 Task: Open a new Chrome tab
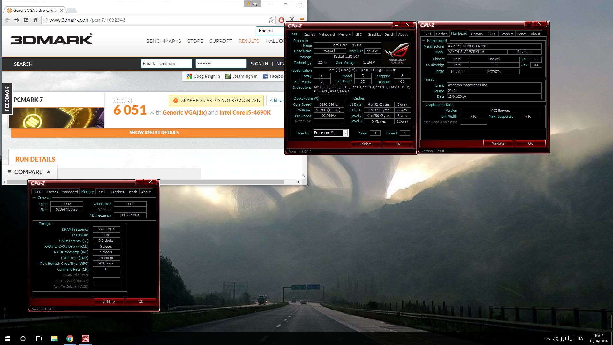tap(72, 11)
